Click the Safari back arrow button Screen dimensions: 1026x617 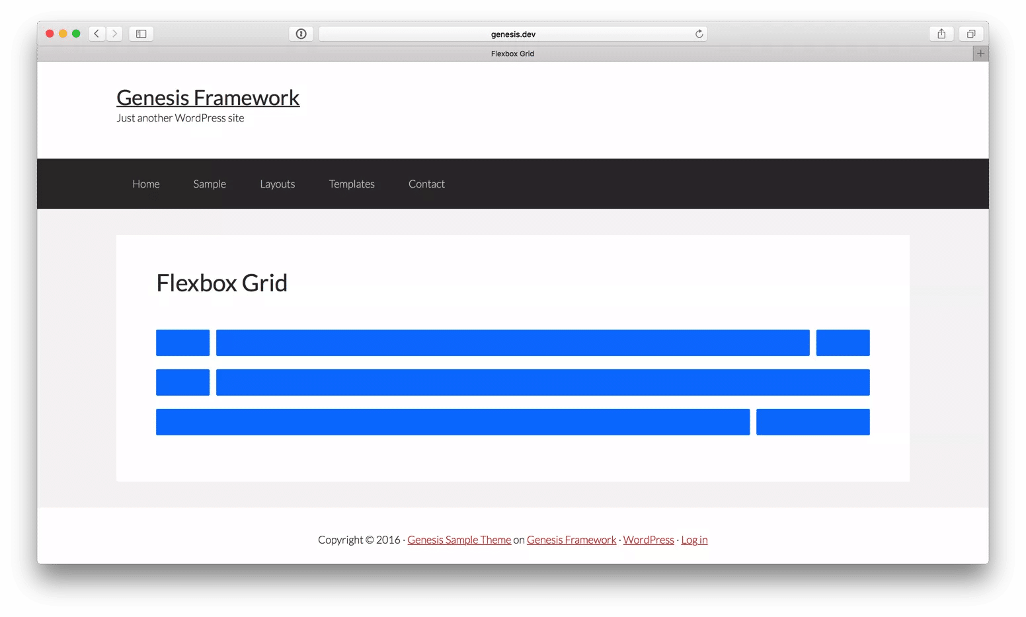click(x=97, y=34)
